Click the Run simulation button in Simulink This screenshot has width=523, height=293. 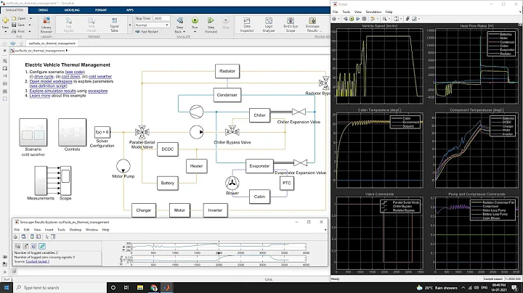click(195, 20)
